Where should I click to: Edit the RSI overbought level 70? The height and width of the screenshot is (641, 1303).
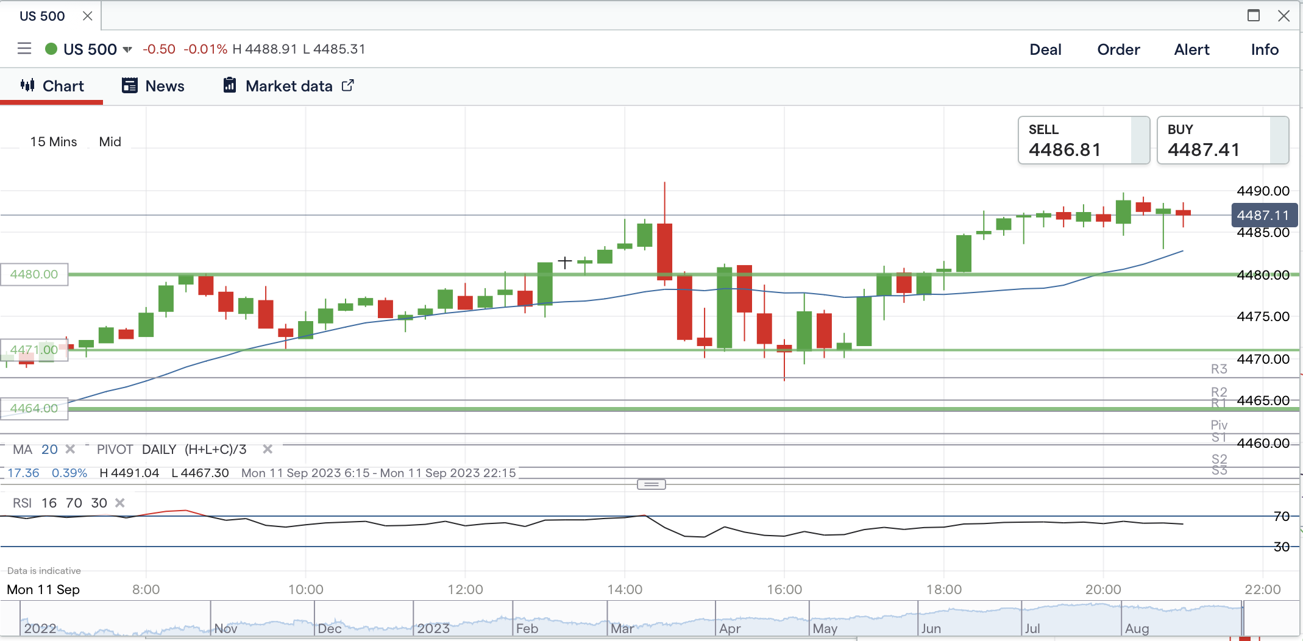tap(74, 503)
